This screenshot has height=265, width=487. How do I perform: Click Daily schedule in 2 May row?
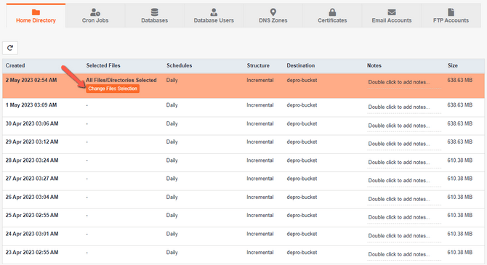pos(172,80)
